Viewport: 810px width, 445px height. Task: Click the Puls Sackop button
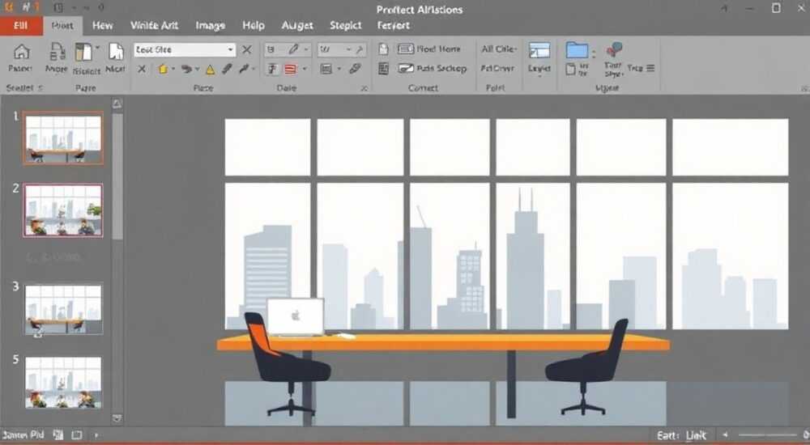click(x=433, y=68)
